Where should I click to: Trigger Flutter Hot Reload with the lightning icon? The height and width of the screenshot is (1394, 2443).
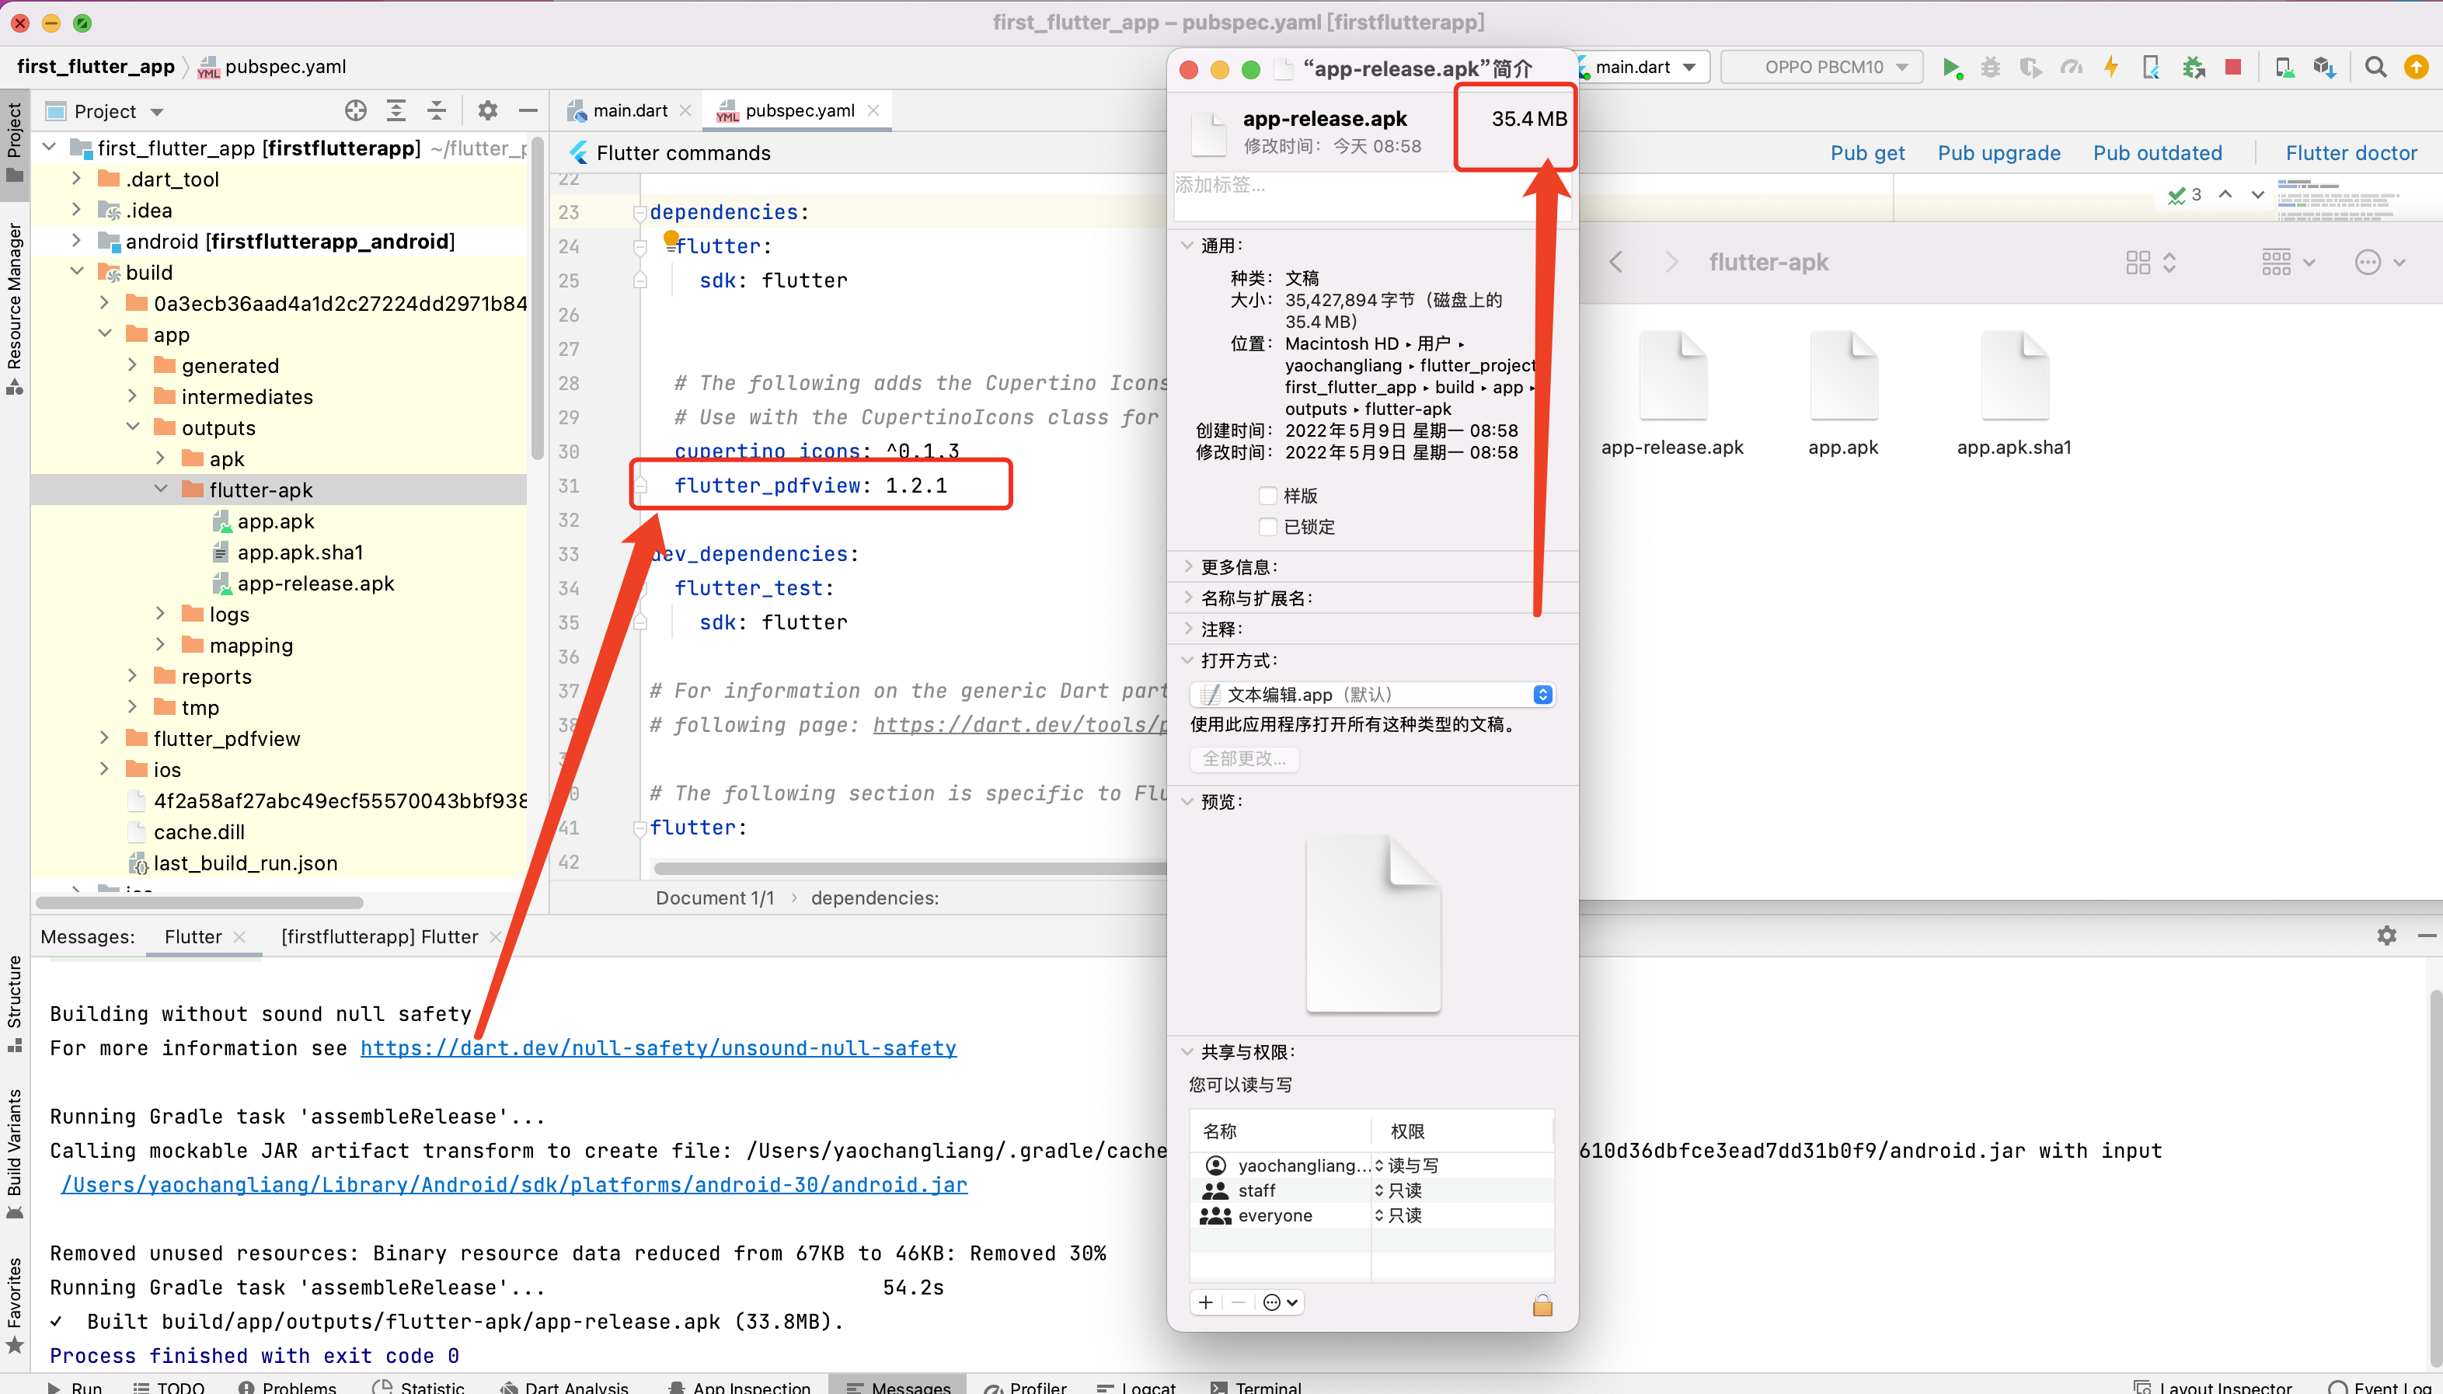click(2111, 67)
